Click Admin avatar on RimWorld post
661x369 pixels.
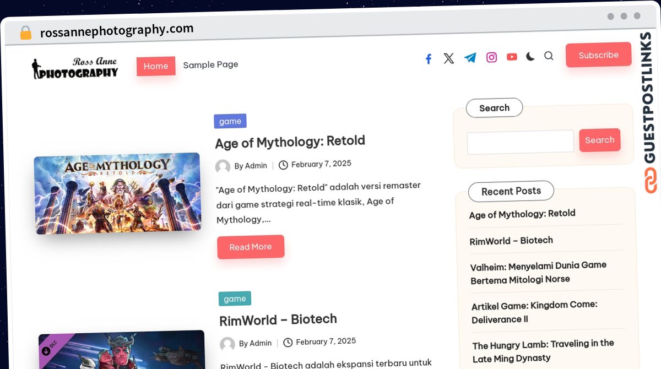pos(227,344)
